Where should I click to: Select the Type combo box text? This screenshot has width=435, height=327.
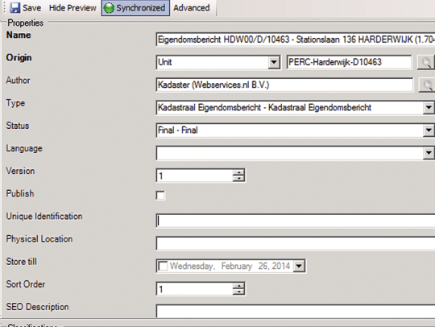[264, 108]
